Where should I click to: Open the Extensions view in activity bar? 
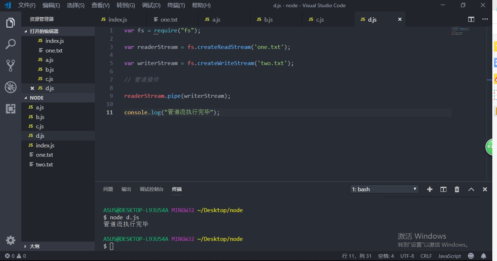click(x=10, y=109)
